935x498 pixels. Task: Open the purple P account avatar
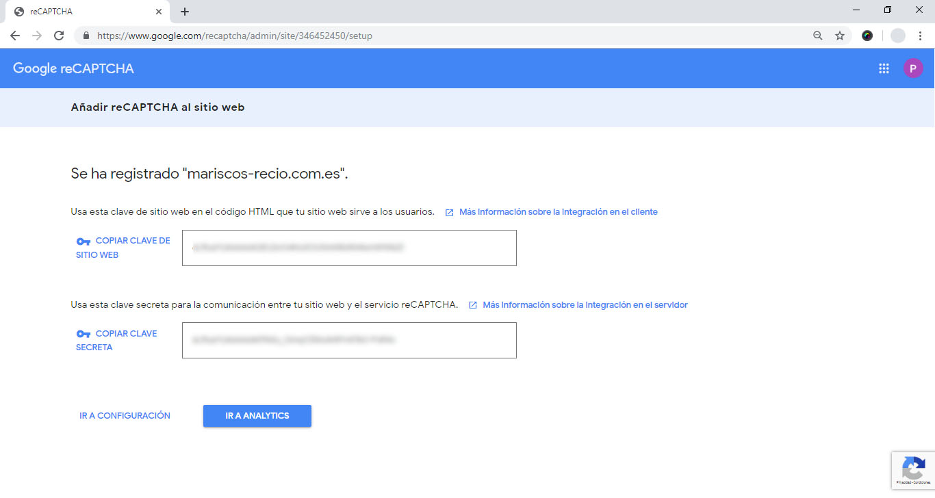(913, 68)
